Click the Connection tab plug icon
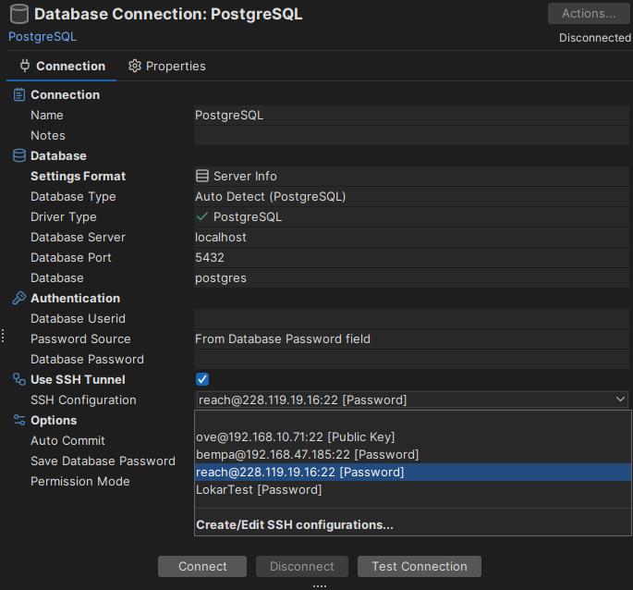The width and height of the screenshot is (633, 590). [x=25, y=66]
